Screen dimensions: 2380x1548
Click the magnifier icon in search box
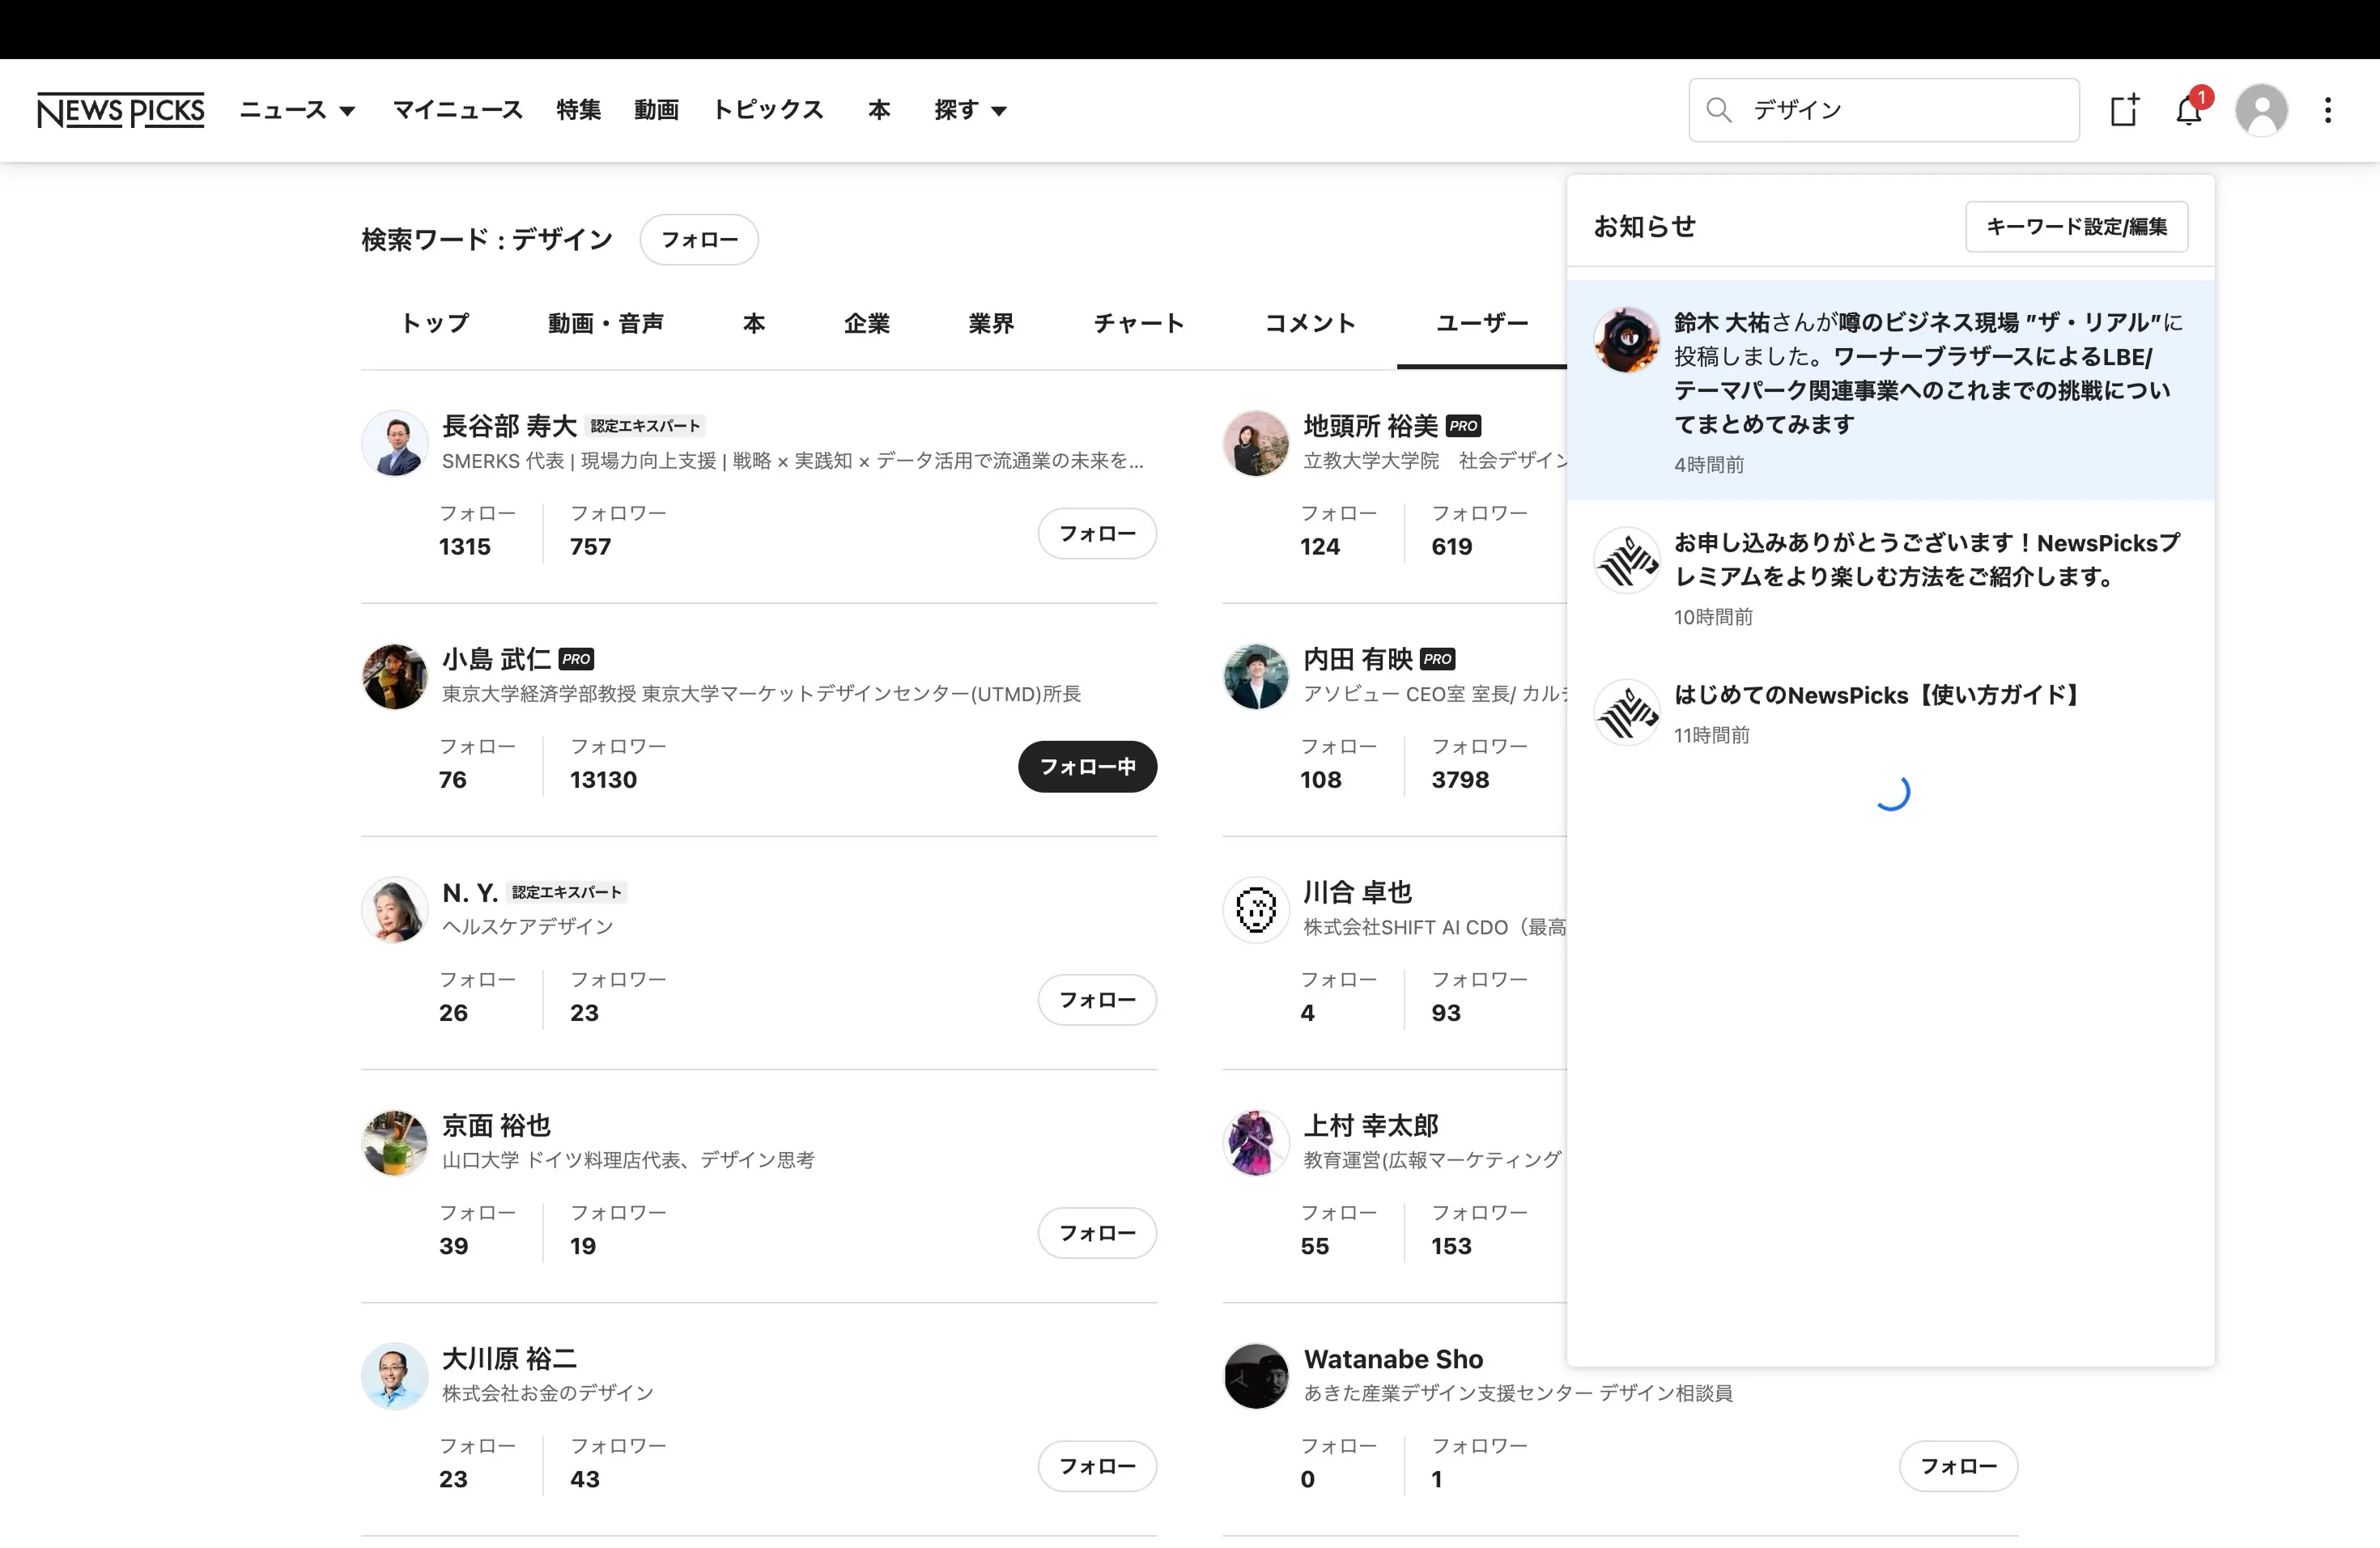pos(1718,110)
